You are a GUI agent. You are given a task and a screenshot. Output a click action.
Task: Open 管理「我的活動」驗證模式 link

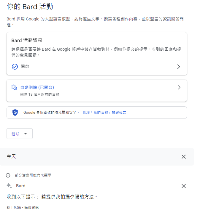pyautogui.click(x=104, y=113)
